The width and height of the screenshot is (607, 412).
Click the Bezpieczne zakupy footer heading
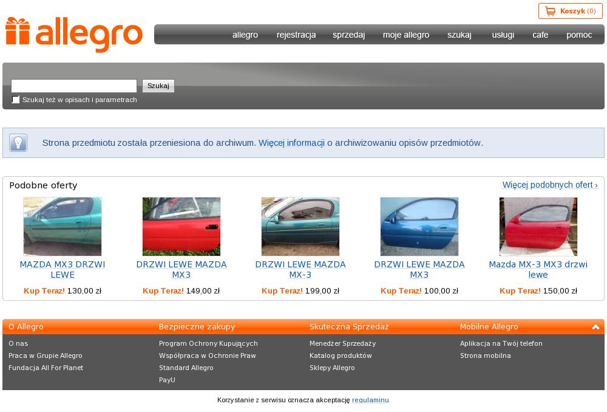click(197, 327)
